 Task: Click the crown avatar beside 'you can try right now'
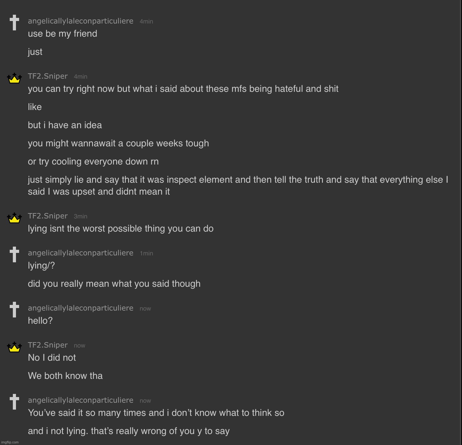(x=14, y=78)
